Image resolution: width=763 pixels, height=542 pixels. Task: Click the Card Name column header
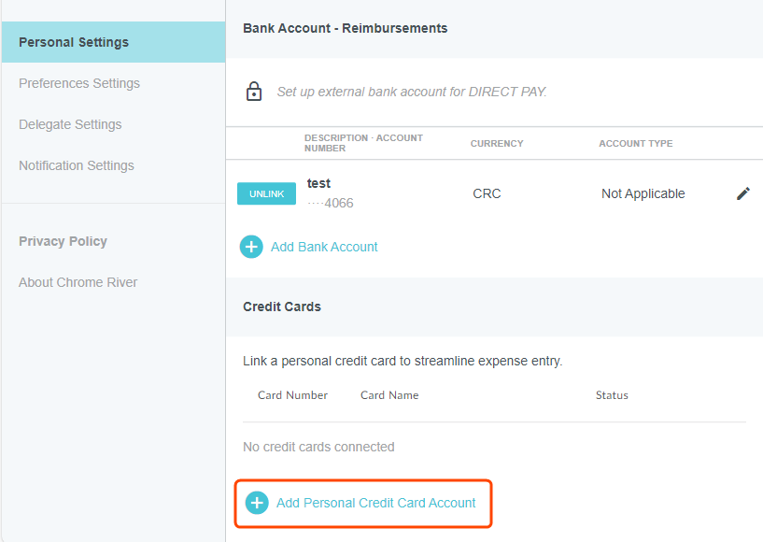tap(389, 395)
